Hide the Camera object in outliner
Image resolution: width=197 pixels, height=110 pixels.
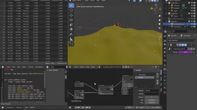[x=192, y=5]
